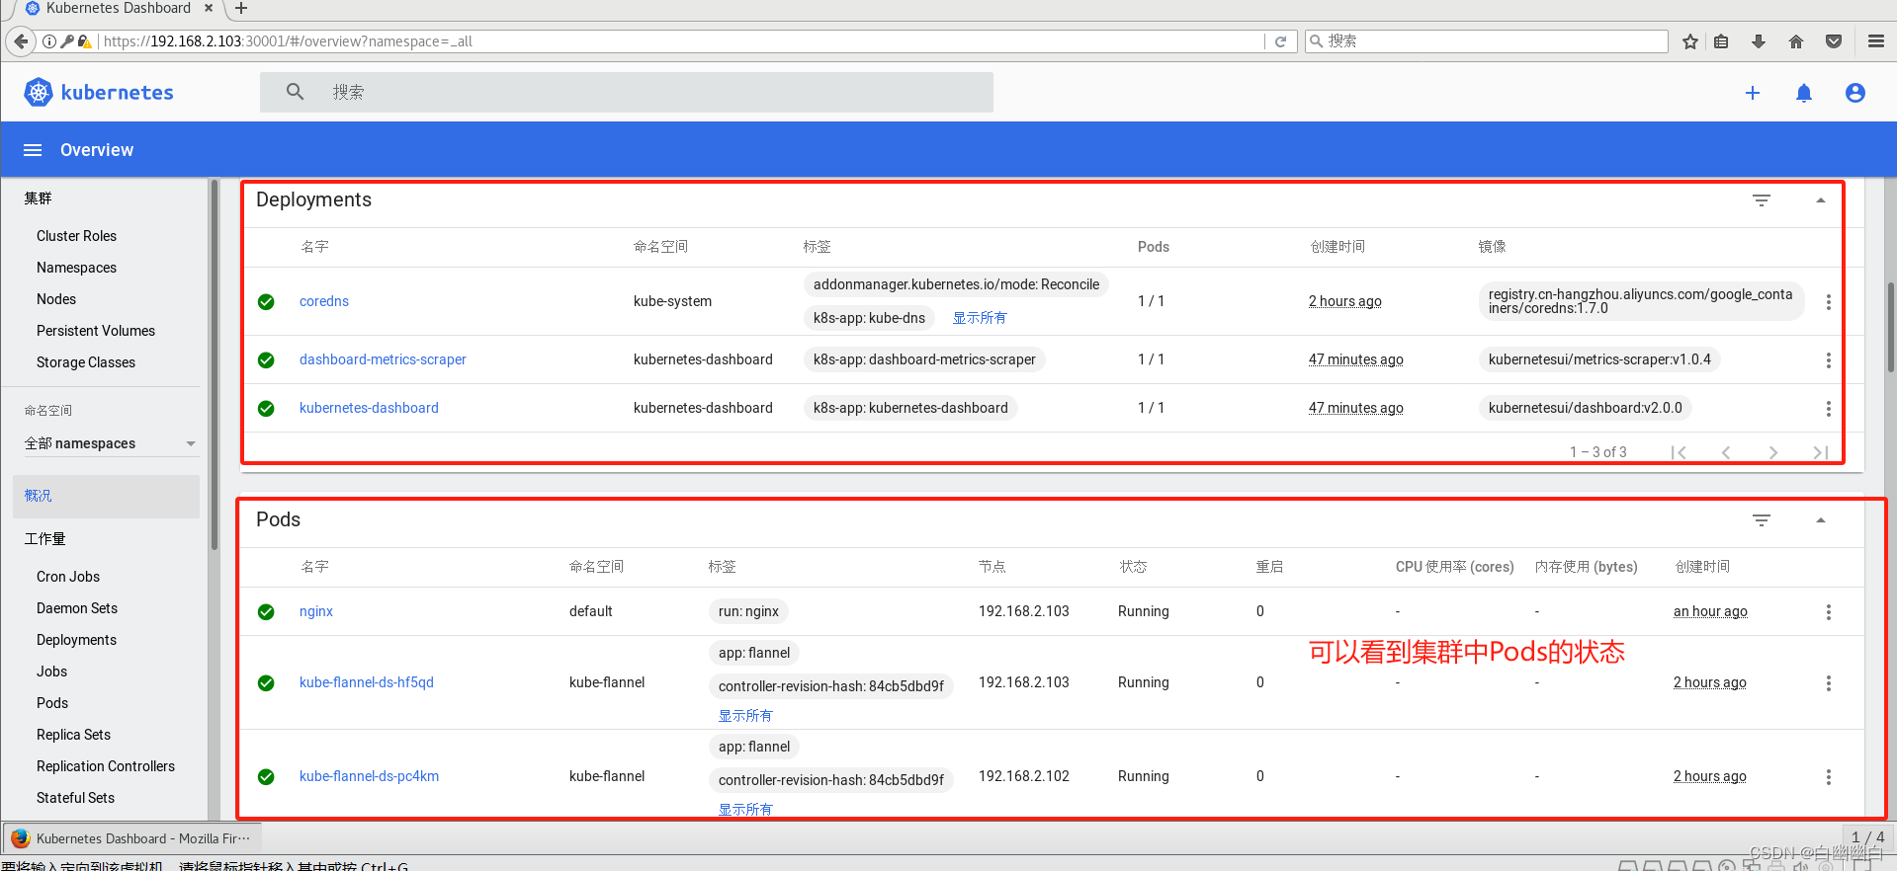
Task: Open Stateful Sets in the sidebar
Action: [x=75, y=798]
